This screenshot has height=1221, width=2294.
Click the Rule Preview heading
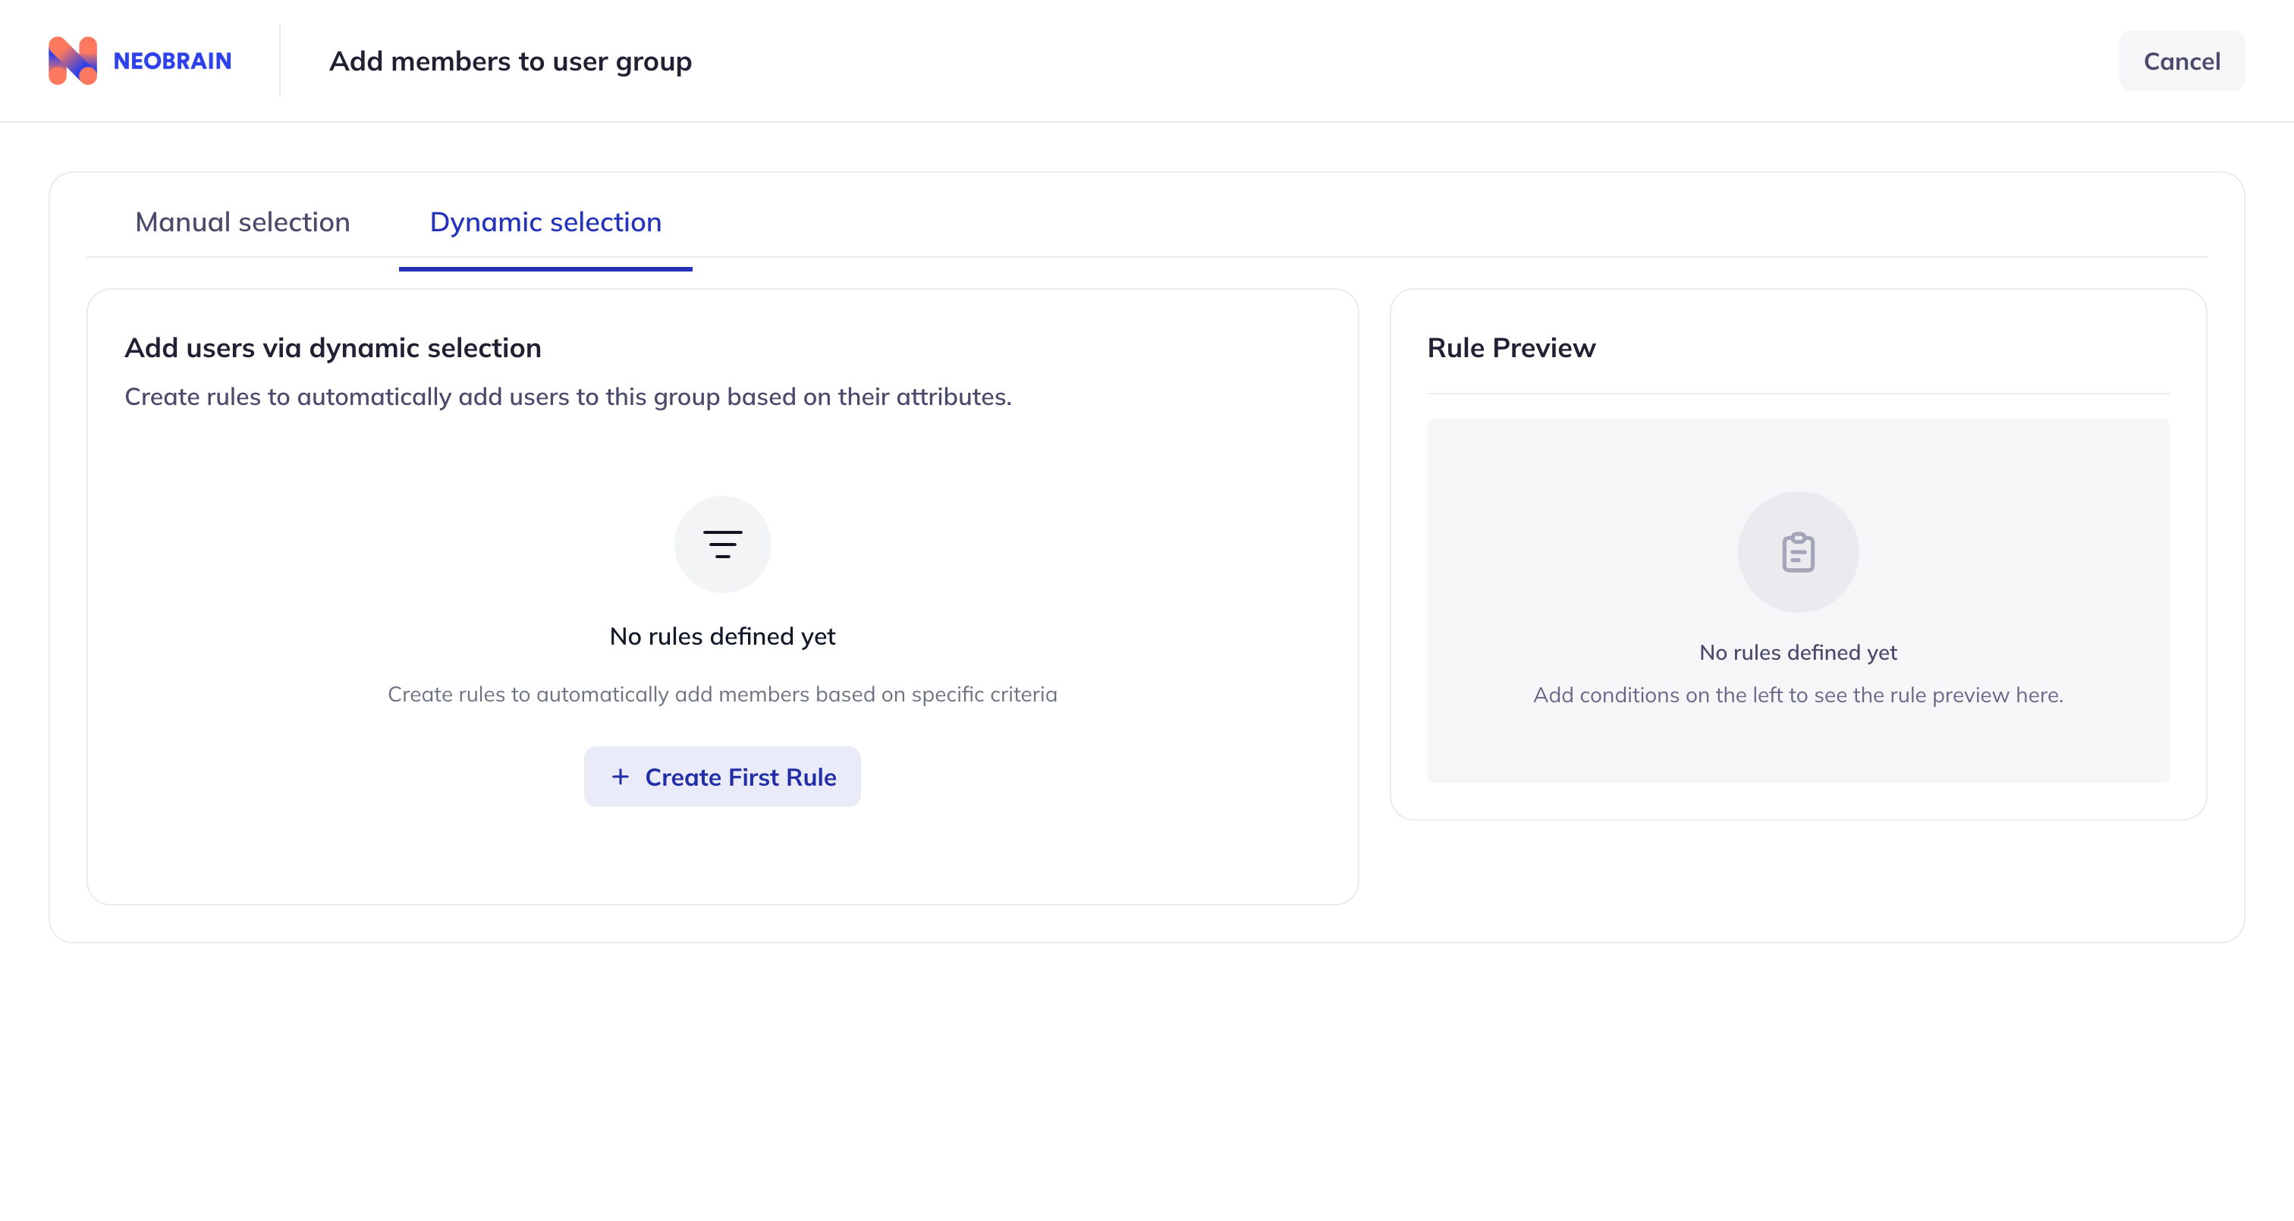tap(1511, 348)
